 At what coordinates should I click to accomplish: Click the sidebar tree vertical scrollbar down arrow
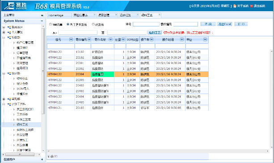tap(43, 150)
